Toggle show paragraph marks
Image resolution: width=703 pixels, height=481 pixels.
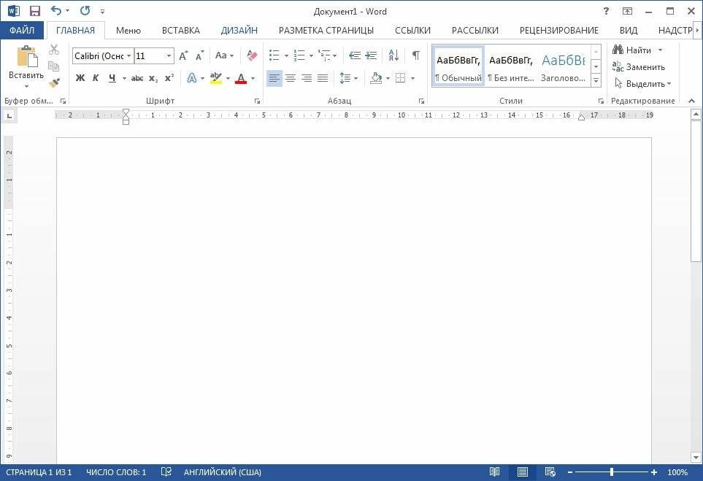416,55
